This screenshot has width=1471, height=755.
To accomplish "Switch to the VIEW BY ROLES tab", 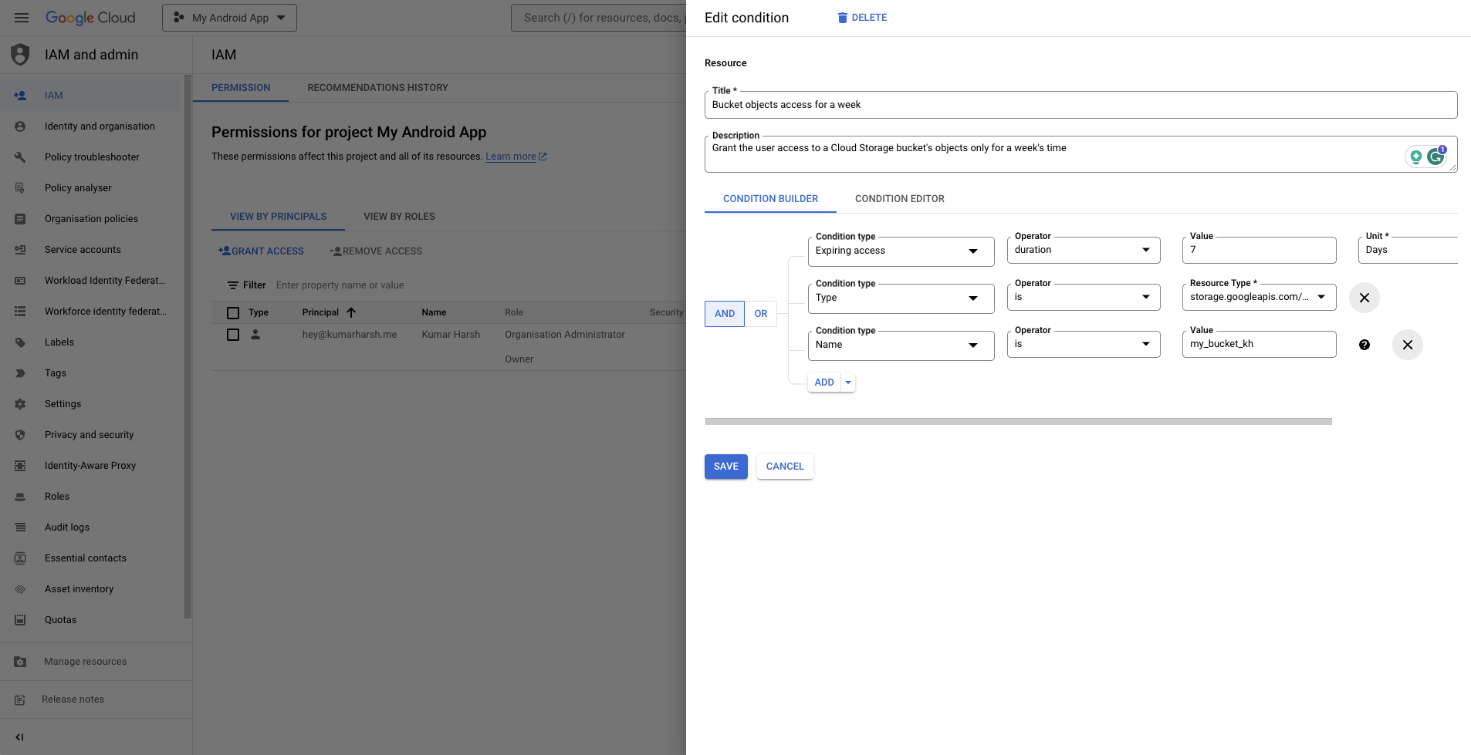I will (x=399, y=216).
